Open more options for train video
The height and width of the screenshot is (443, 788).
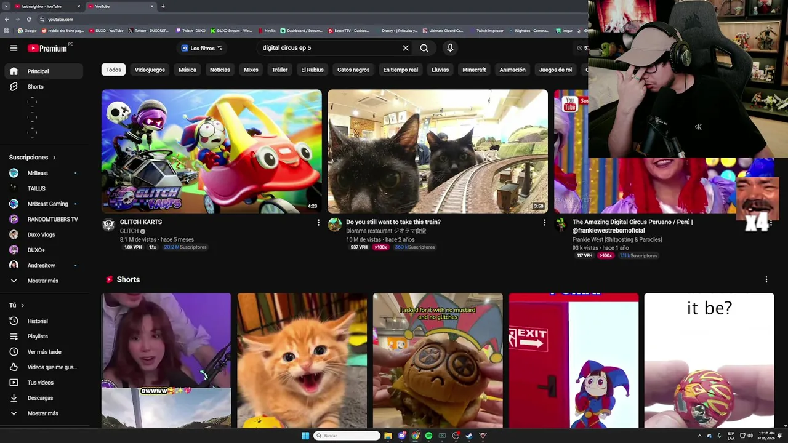(544, 222)
